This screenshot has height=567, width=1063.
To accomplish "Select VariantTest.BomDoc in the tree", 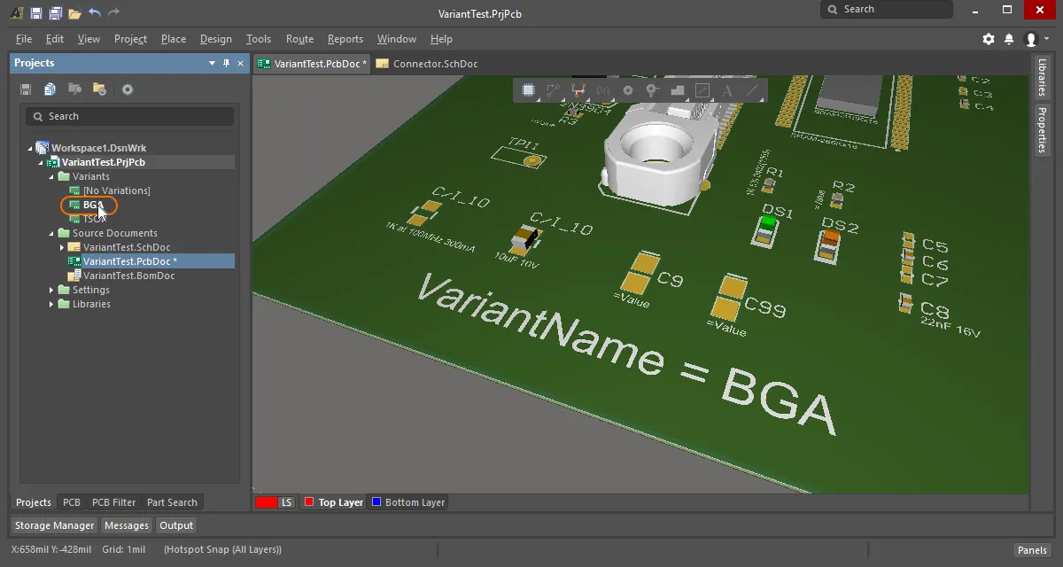I will [129, 276].
